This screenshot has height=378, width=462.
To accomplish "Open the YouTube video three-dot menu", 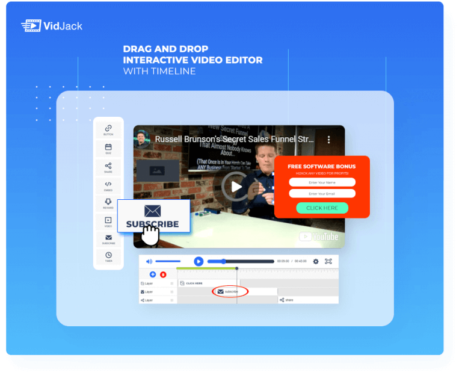I will point(328,140).
